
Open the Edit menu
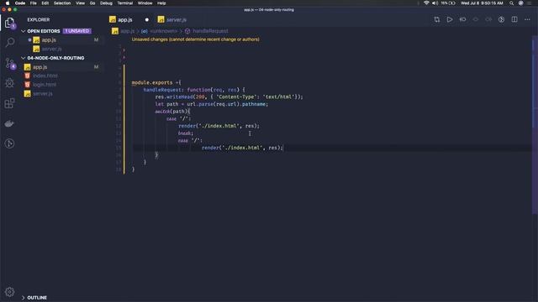tap(45, 3)
